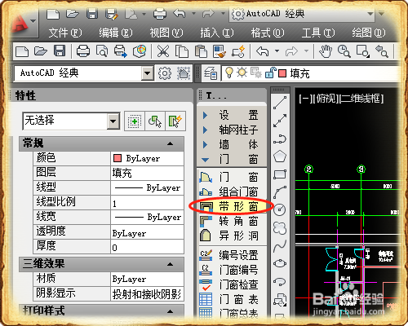Screen dimensions: 408x326
Task: Select the Line draw tool
Action: click(280, 103)
